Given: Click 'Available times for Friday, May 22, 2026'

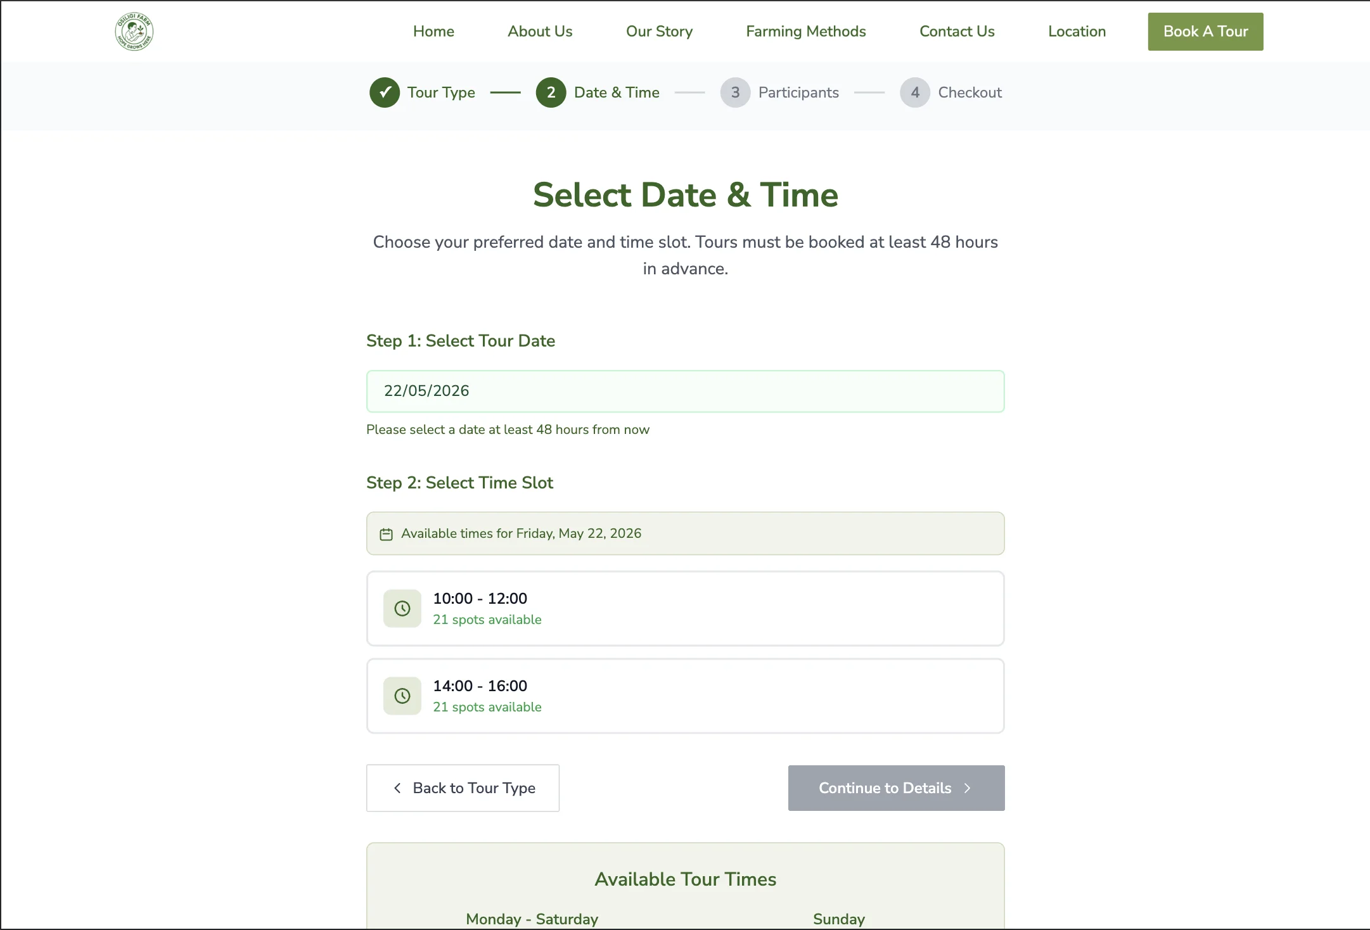Looking at the screenshot, I should coord(521,533).
